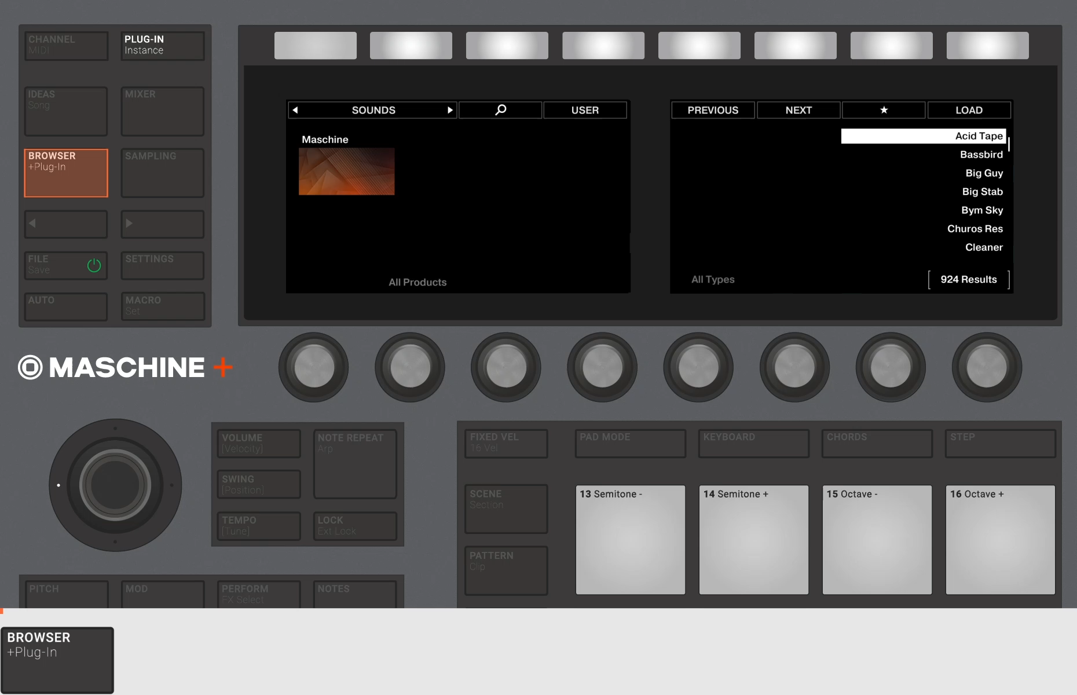Click LOAD on the display
Image resolution: width=1077 pixels, height=695 pixels.
pyautogui.click(x=969, y=110)
